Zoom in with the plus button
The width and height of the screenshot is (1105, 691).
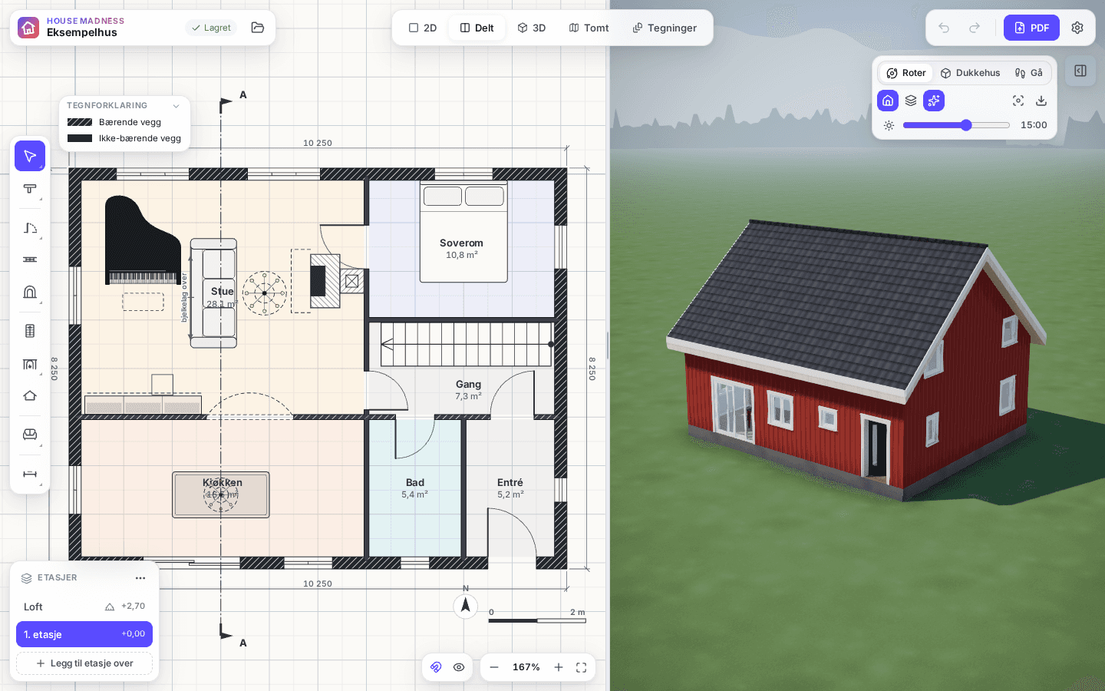click(x=559, y=667)
